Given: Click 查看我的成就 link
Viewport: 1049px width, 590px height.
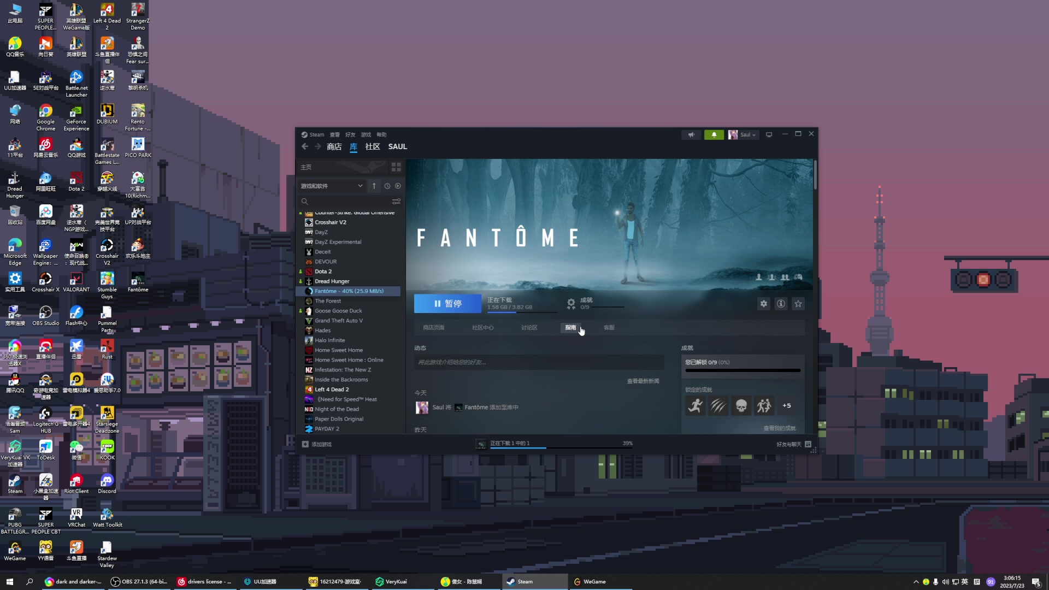Looking at the screenshot, I should (780, 428).
